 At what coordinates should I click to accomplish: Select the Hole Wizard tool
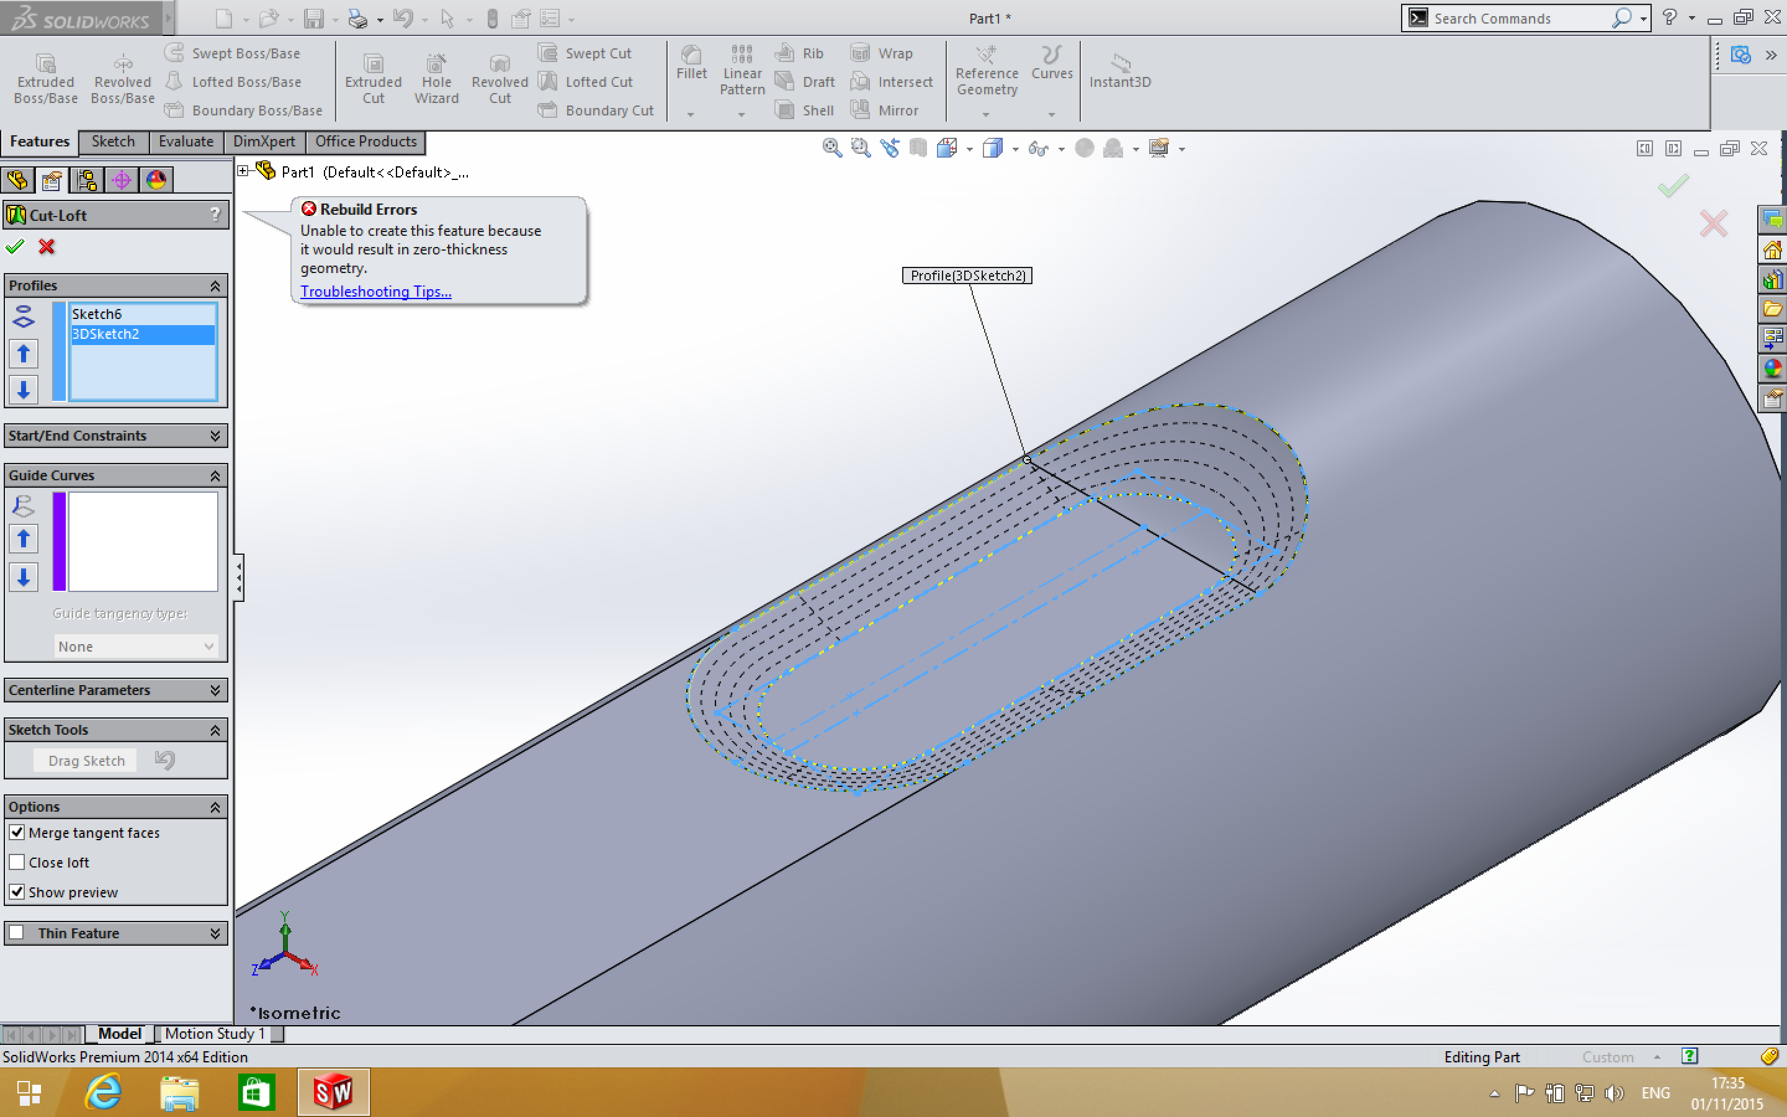pyautogui.click(x=436, y=78)
